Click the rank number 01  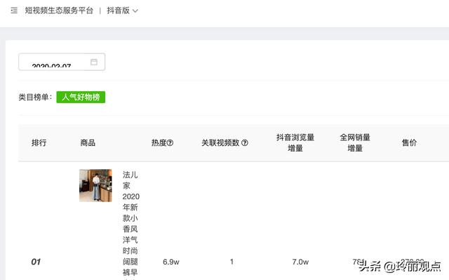pyautogui.click(x=36, y=262)
